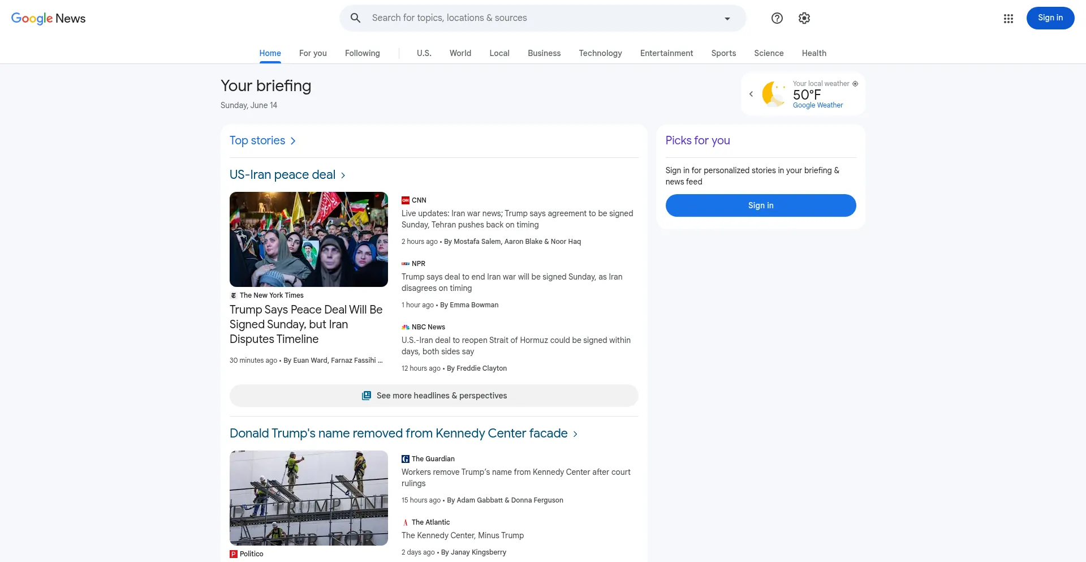This screenshot has height=562, width=1086.
Task: Click byline By Euan Ward, Farnaz Fassihi
Action: (333, 361)
